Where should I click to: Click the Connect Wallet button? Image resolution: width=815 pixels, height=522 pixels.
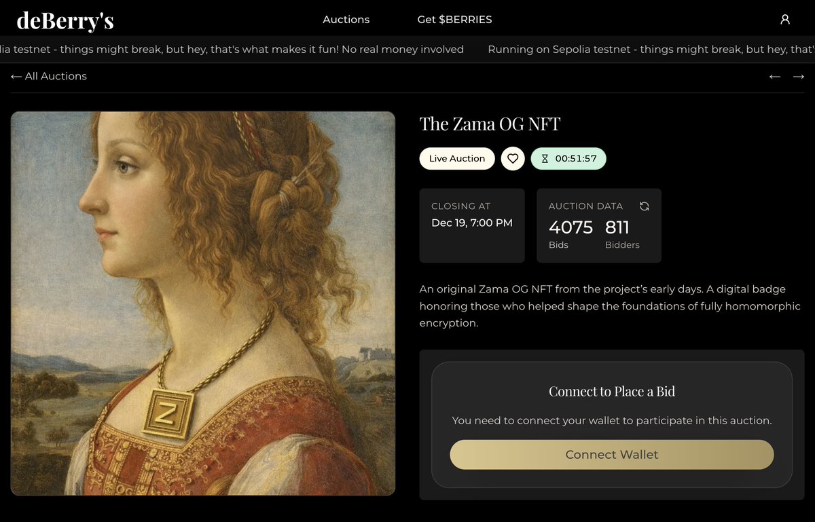coord(612,455)
